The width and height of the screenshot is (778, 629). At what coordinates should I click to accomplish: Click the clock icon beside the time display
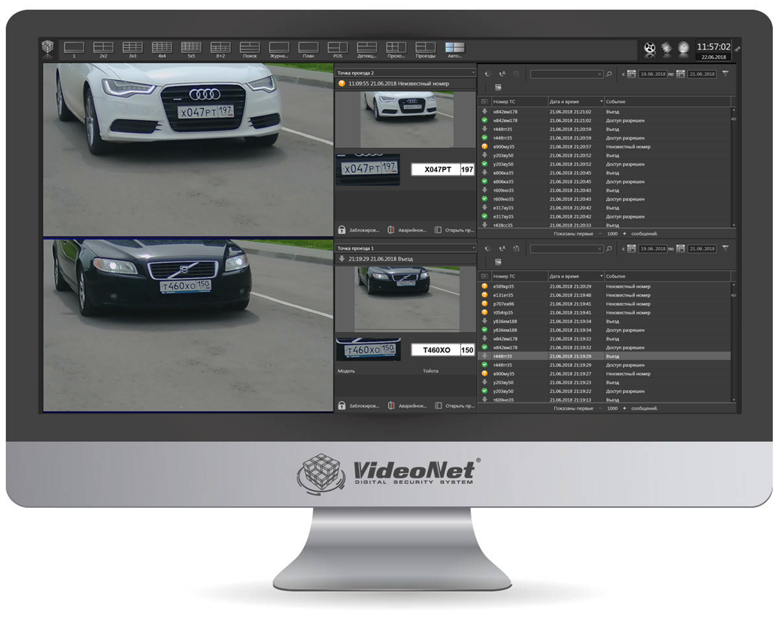[684, 49]
